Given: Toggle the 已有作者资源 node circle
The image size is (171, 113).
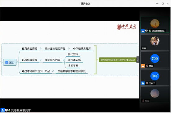Looking at the screenshot, I should click(41, 60).
